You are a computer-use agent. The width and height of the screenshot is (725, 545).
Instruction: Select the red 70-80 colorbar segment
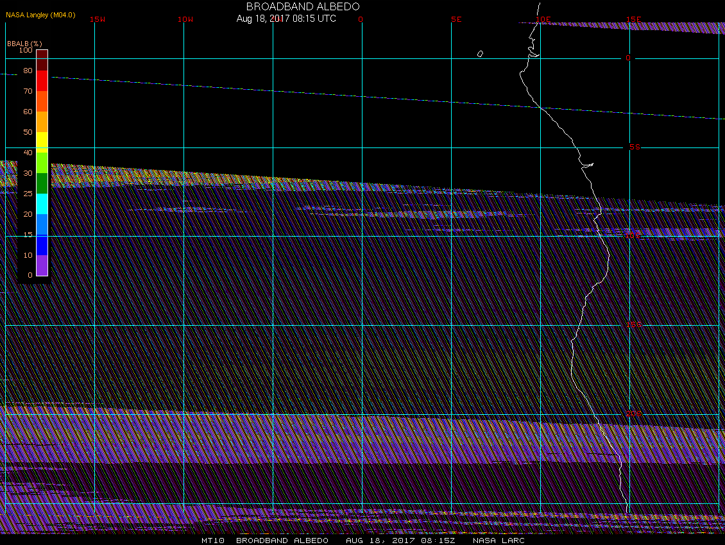(x=42, y=81)
